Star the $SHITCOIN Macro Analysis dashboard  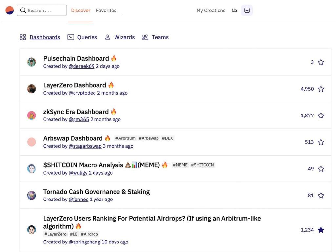[321, 169]
